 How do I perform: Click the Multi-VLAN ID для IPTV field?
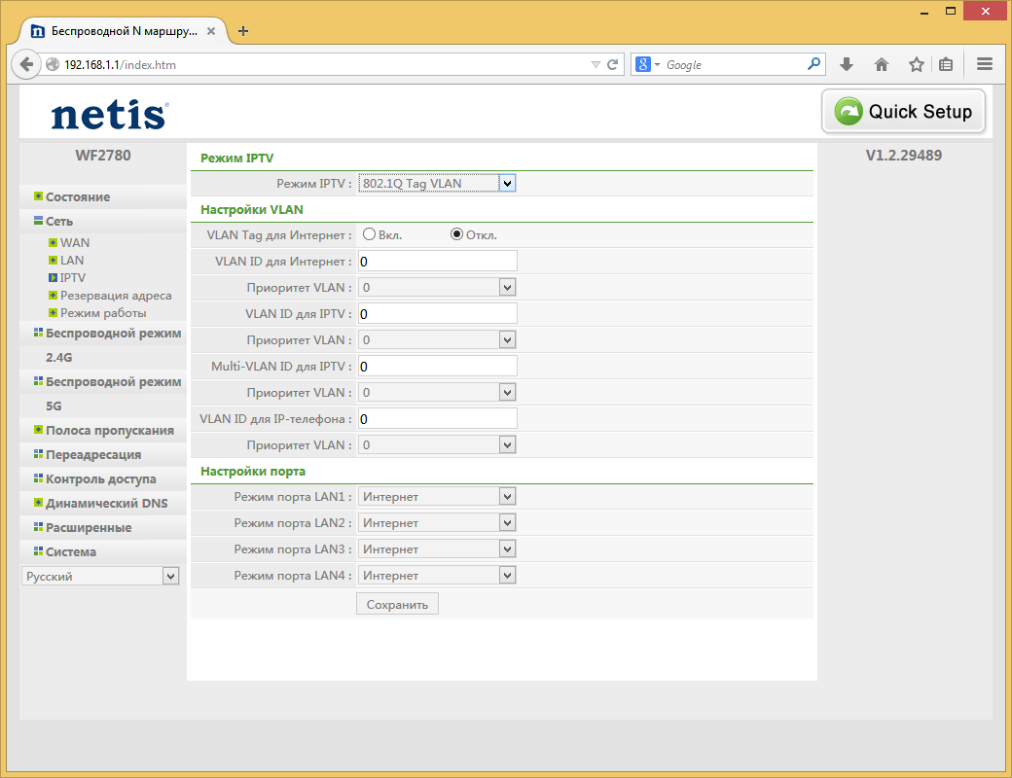[x=437, y=367]
